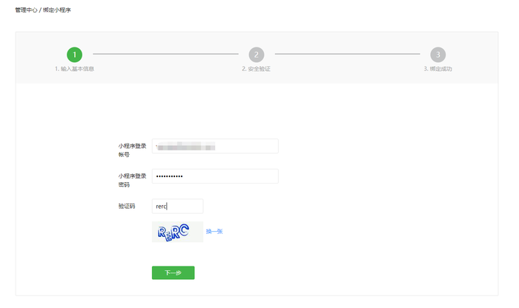Click progress line between steps 1 and 2
This screenshot has height=308, width=519.
coord(165,54)
